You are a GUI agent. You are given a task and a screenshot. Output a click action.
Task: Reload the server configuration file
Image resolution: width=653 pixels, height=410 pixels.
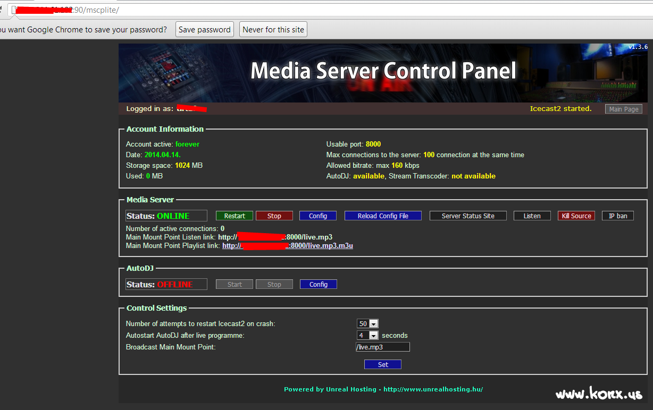tap(382, 216)
